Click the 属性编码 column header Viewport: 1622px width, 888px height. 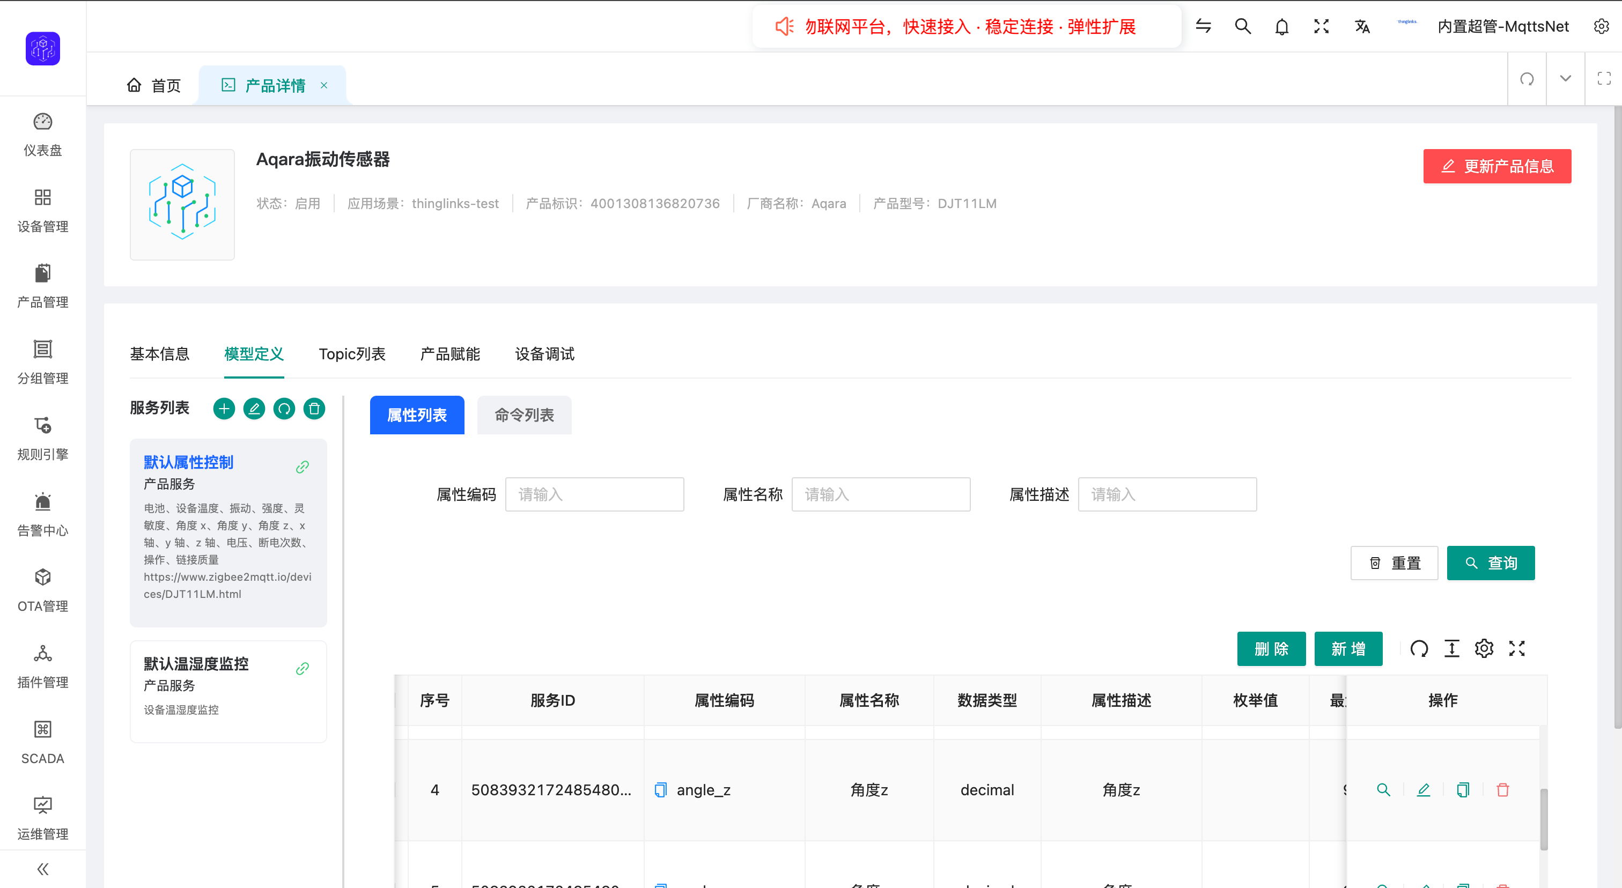point(724,700)
